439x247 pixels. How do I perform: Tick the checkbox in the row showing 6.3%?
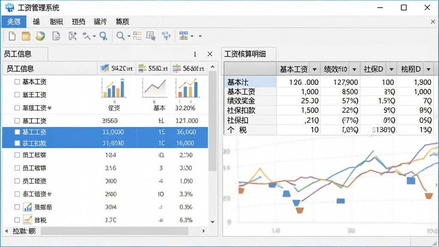pyautogui.click(x=17, y=220)
